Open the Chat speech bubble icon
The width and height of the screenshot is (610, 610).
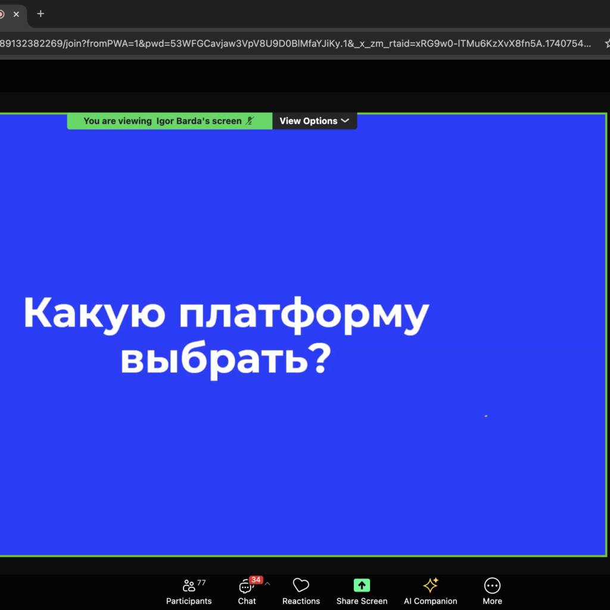tap(245, 586)
